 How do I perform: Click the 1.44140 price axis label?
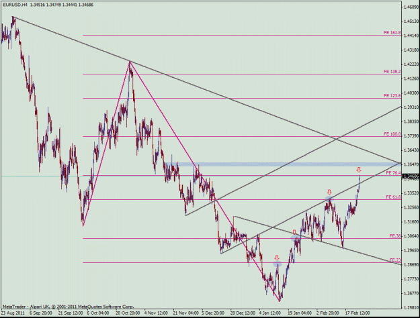[411, 36]
